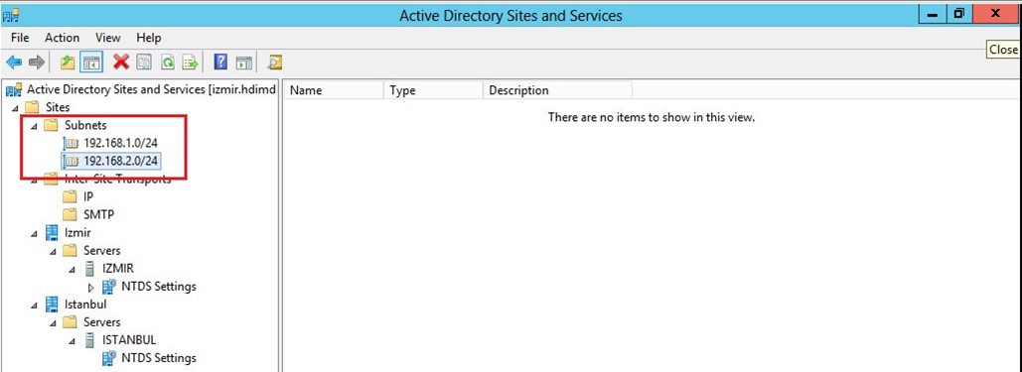
Task: Collapse the IZMIR server arrow
Action: tap(73, 269)
